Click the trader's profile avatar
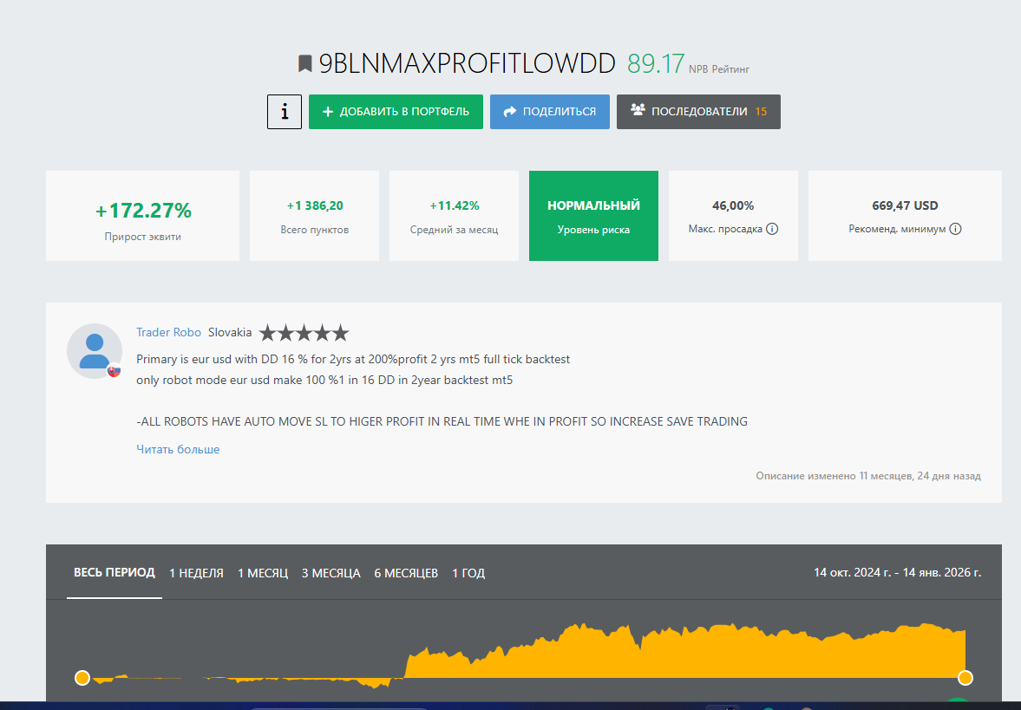Image resolution: width=1021 pixels, height=710 pixels. coord(94,350)
